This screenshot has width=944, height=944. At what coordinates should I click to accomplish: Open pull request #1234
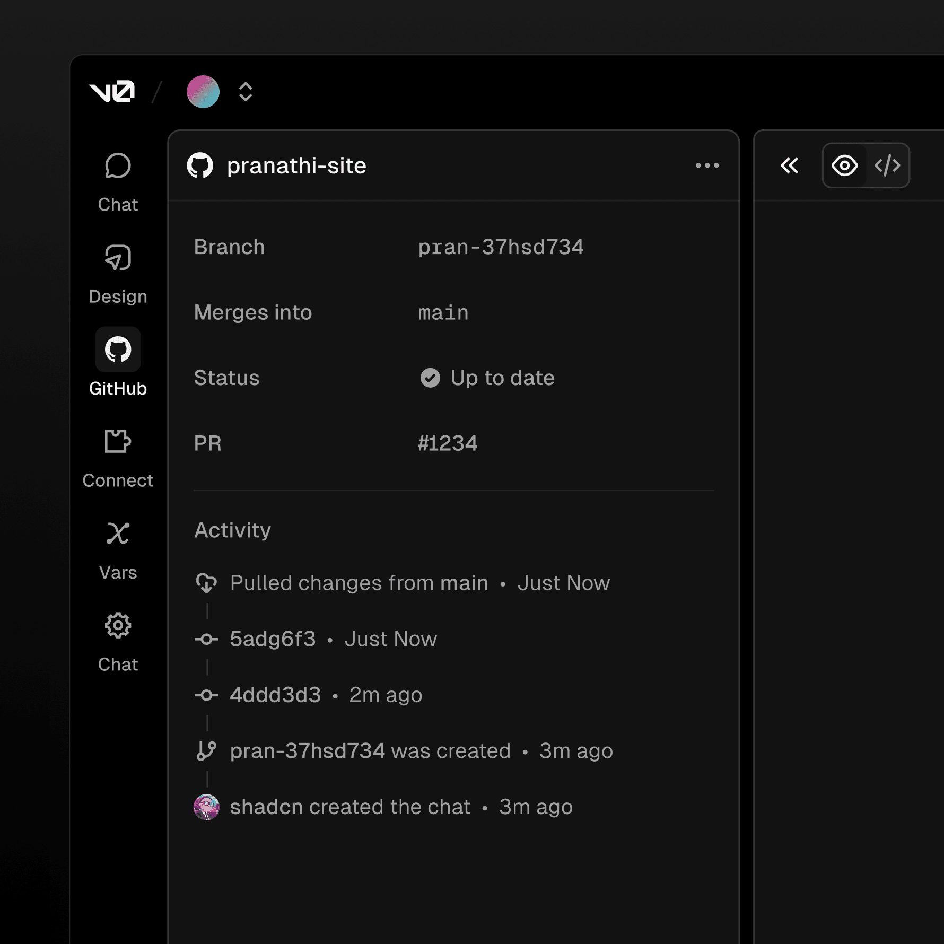pyautogui.click(x=447, y=443)
